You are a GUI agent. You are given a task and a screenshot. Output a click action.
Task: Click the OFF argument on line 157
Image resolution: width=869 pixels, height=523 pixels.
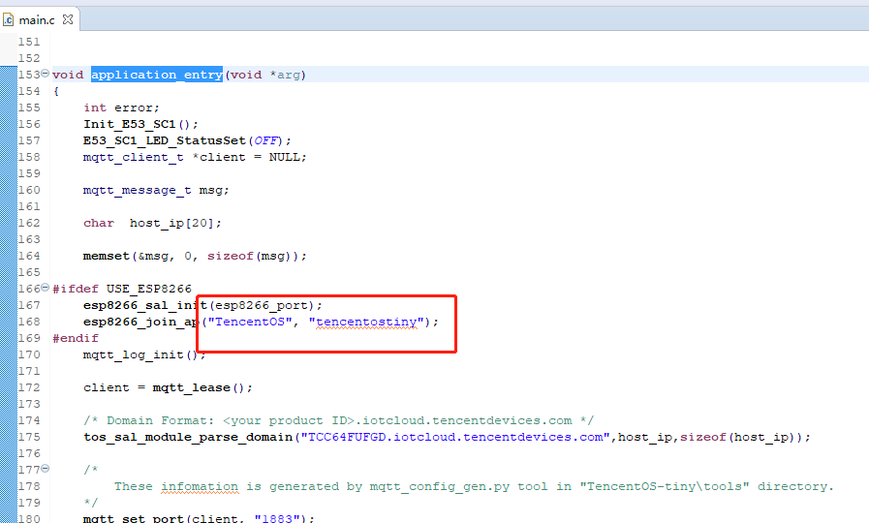266,140
